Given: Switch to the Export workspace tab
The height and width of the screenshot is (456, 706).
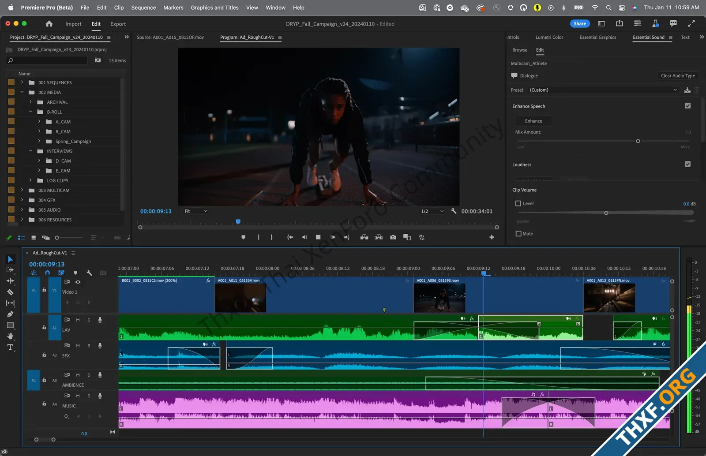Looking at the screenshot, I should pos(118,24).
